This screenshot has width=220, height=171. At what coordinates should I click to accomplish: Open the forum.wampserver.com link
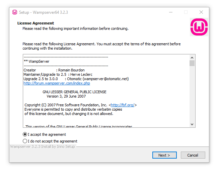pyautogui.click(x=57, y=83)
